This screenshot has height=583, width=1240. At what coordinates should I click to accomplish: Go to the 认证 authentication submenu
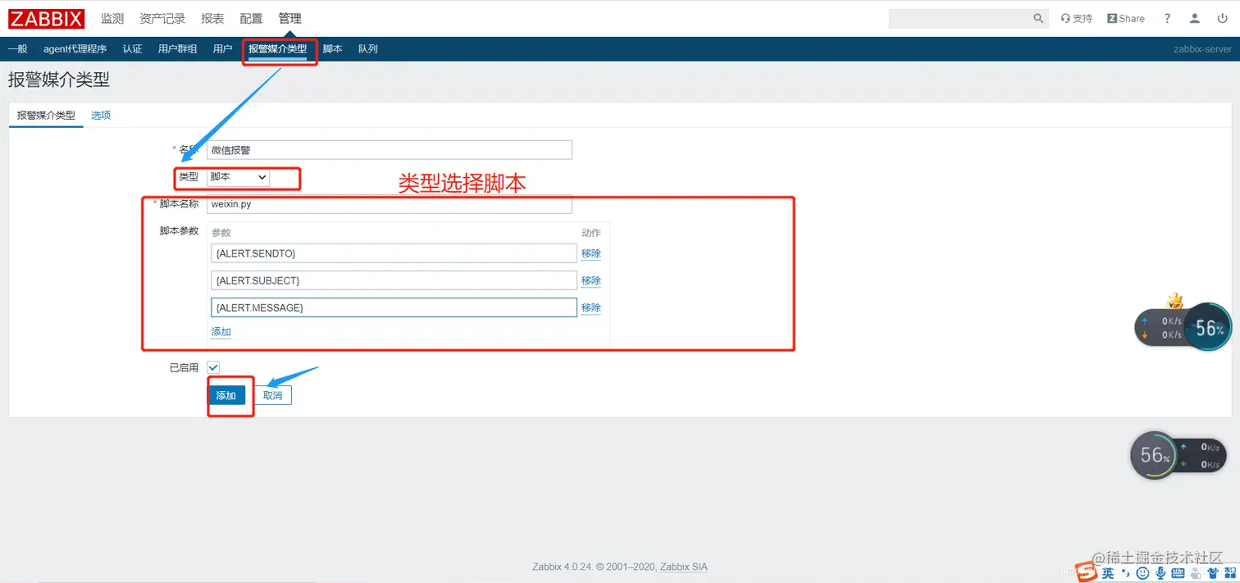coord(133,49)
